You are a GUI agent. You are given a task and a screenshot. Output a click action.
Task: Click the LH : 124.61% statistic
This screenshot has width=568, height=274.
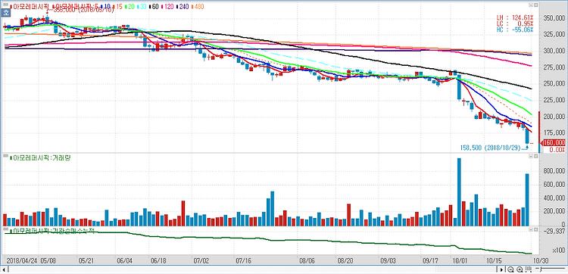[516, 17]
